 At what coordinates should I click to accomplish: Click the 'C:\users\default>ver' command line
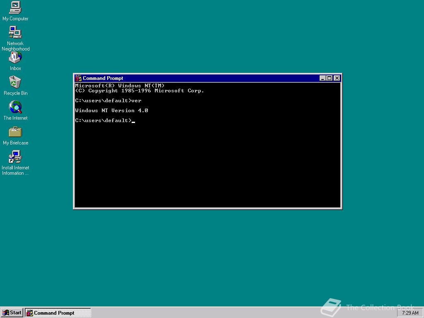108,100
